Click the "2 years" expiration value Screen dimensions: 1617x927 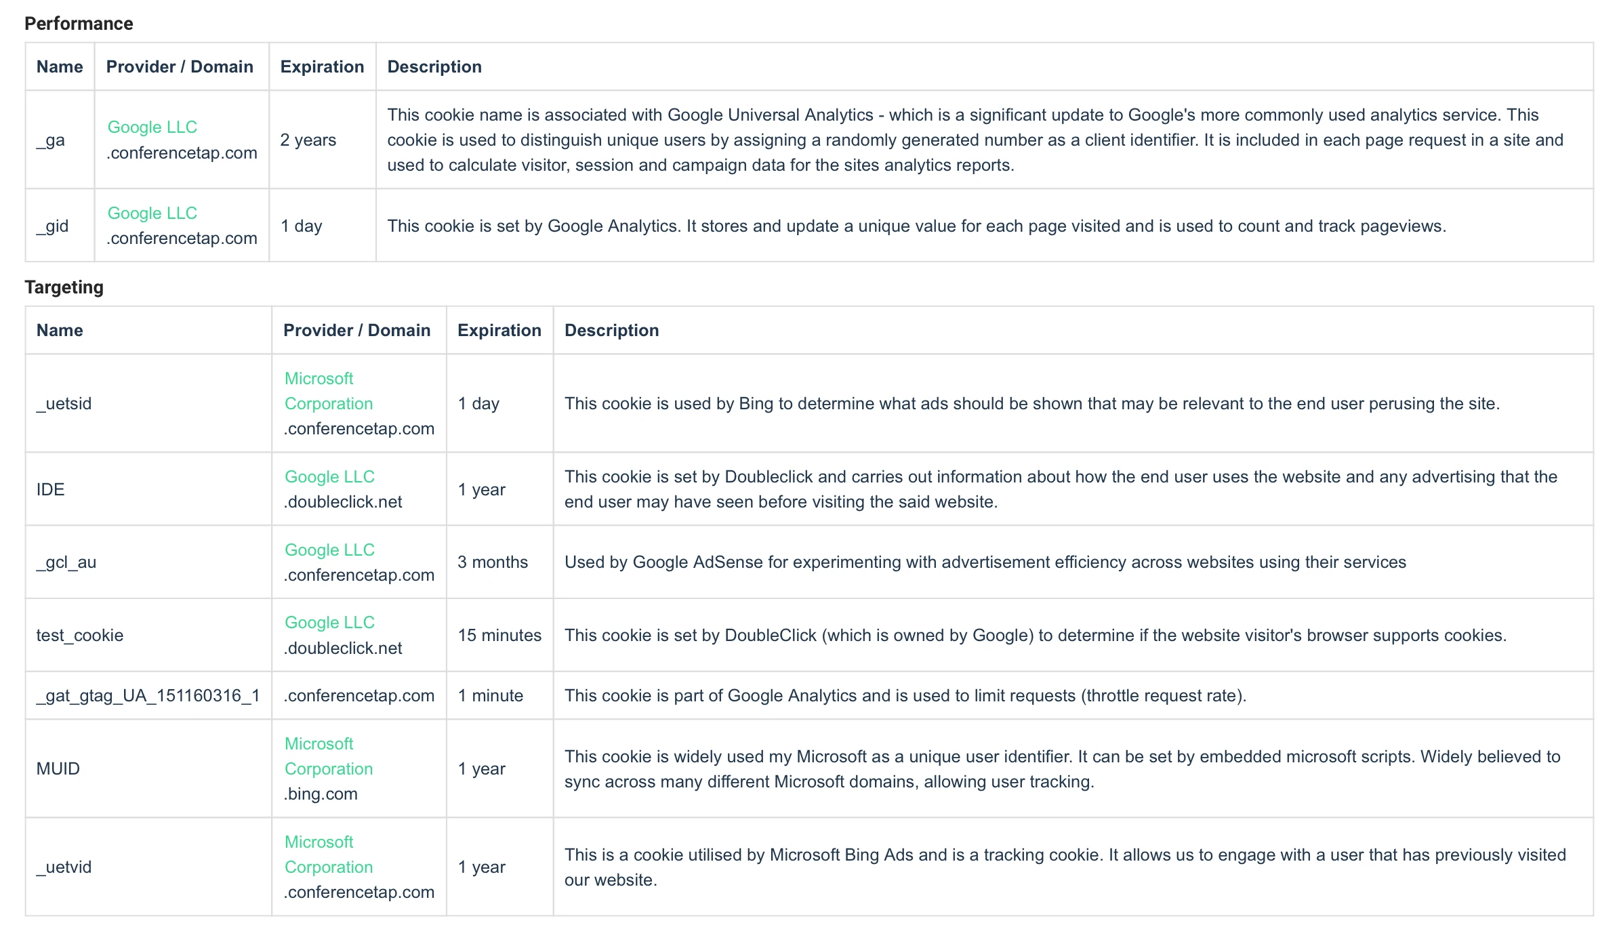[x=308, y=140]
